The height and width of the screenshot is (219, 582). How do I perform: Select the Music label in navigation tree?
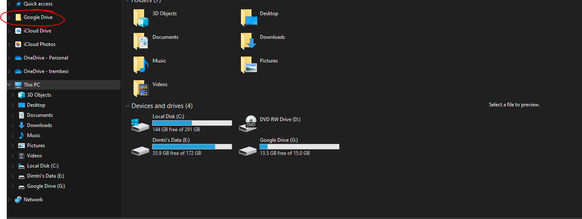[34, 135]
